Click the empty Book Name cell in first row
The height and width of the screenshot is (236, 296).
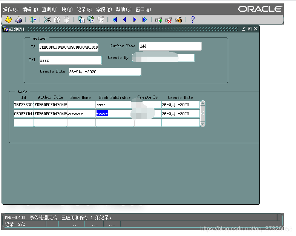click(81, 105)
